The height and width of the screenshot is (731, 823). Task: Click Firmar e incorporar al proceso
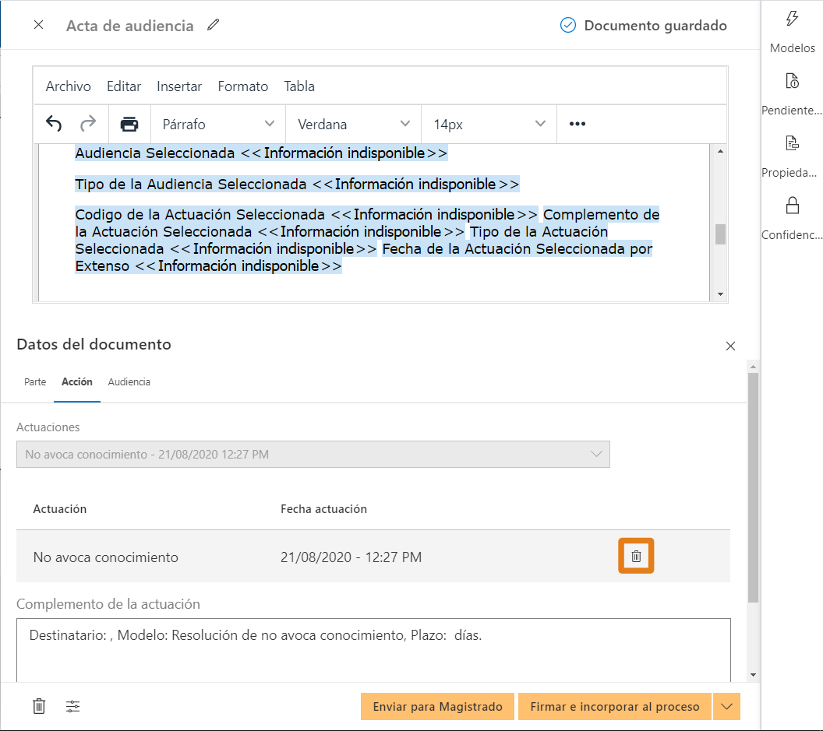tap(615, 706)
